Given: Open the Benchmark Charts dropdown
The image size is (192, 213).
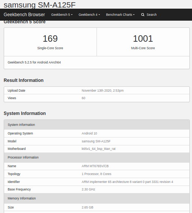Looking at the screenshot, I should tap(120, 15).
